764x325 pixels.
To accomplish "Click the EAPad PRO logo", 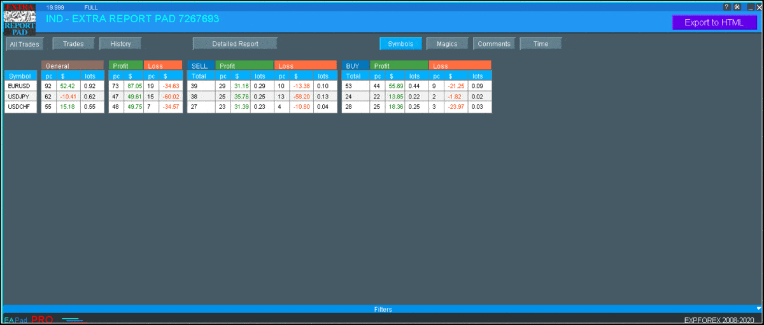I will (28, 319).
